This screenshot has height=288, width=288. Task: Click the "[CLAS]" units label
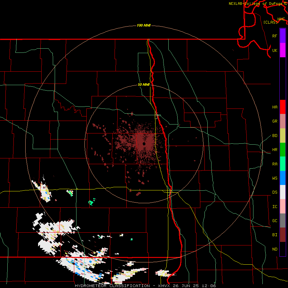[270, 22]
